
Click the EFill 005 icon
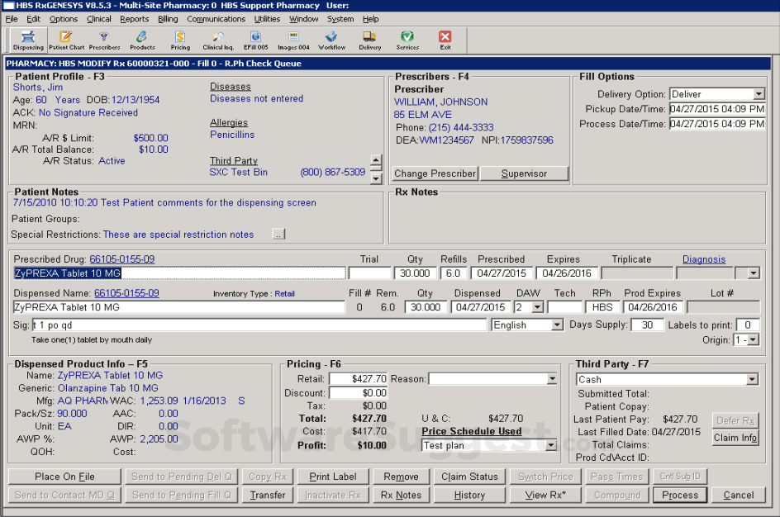(254, 38)
